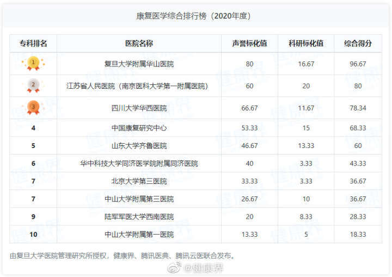Click composite score 43.33
Viewport: 392px width, 277px height.
[358, 163]
